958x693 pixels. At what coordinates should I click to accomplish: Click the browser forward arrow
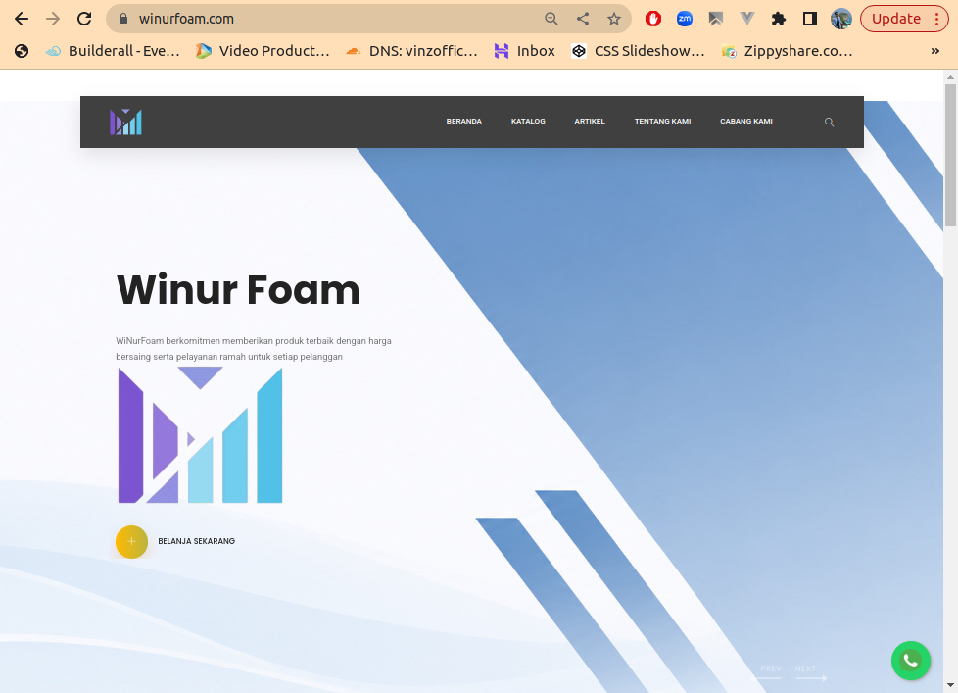coord(53,19)
